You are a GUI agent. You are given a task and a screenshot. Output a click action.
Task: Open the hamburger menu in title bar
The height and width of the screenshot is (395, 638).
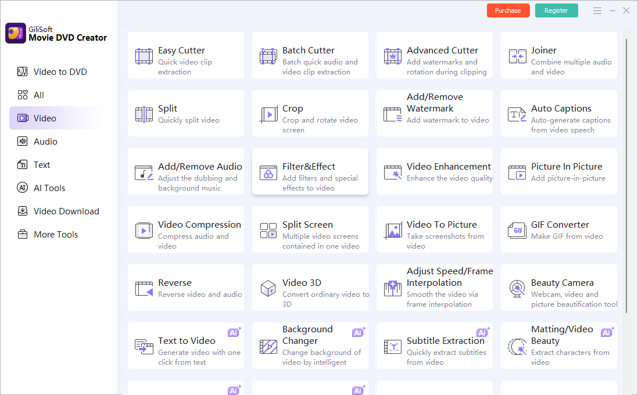coord(597,11)
